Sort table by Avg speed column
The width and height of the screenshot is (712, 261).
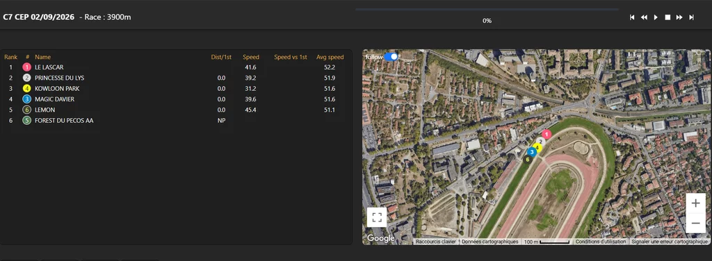tap(330, 57)
